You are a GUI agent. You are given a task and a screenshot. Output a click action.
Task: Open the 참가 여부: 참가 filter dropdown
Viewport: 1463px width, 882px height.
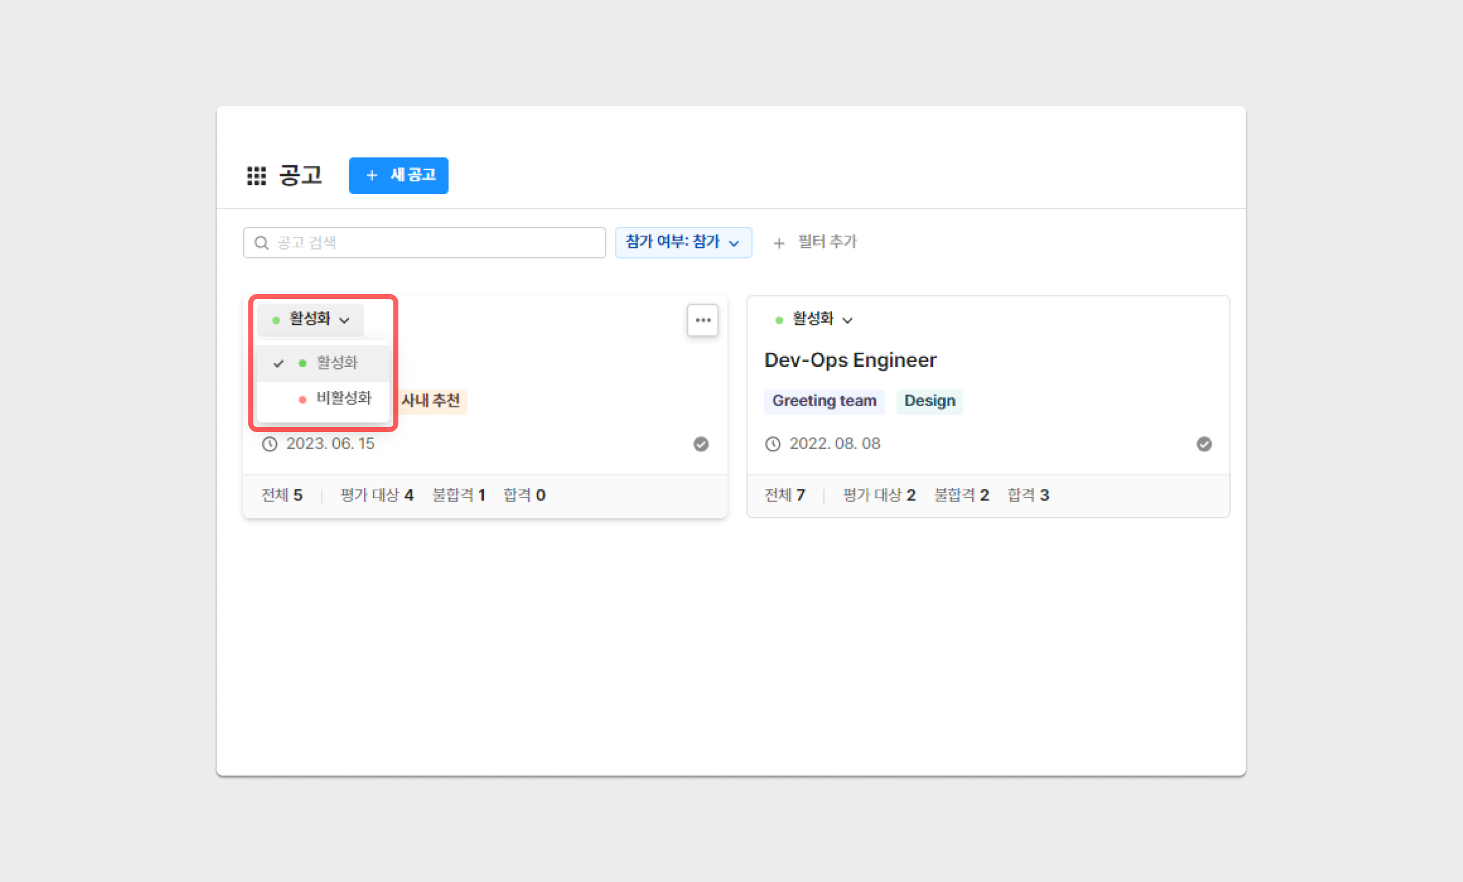tap(683, 242)
